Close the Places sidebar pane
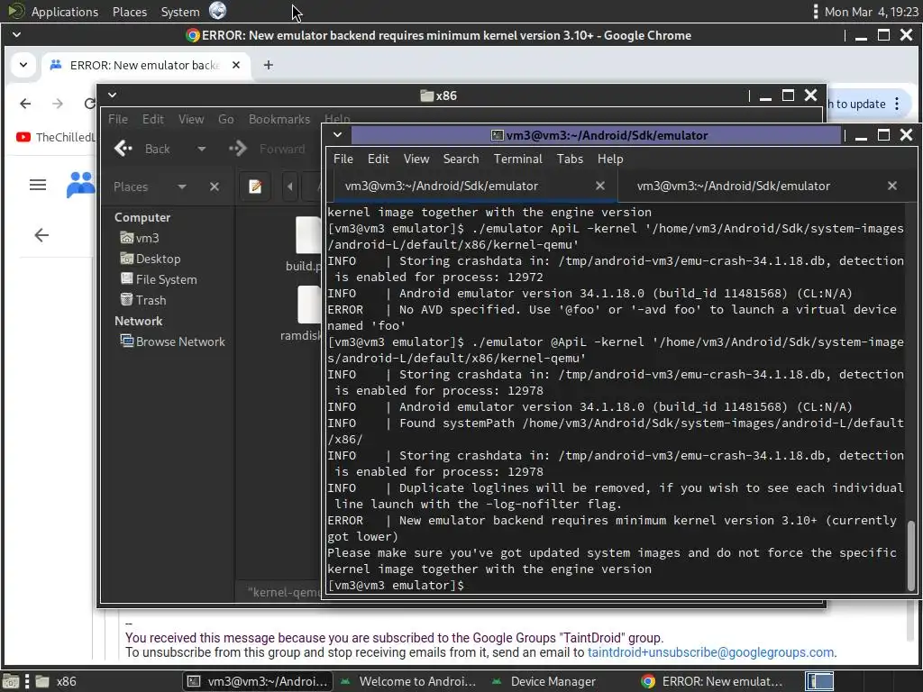 [x=215, y=187]
